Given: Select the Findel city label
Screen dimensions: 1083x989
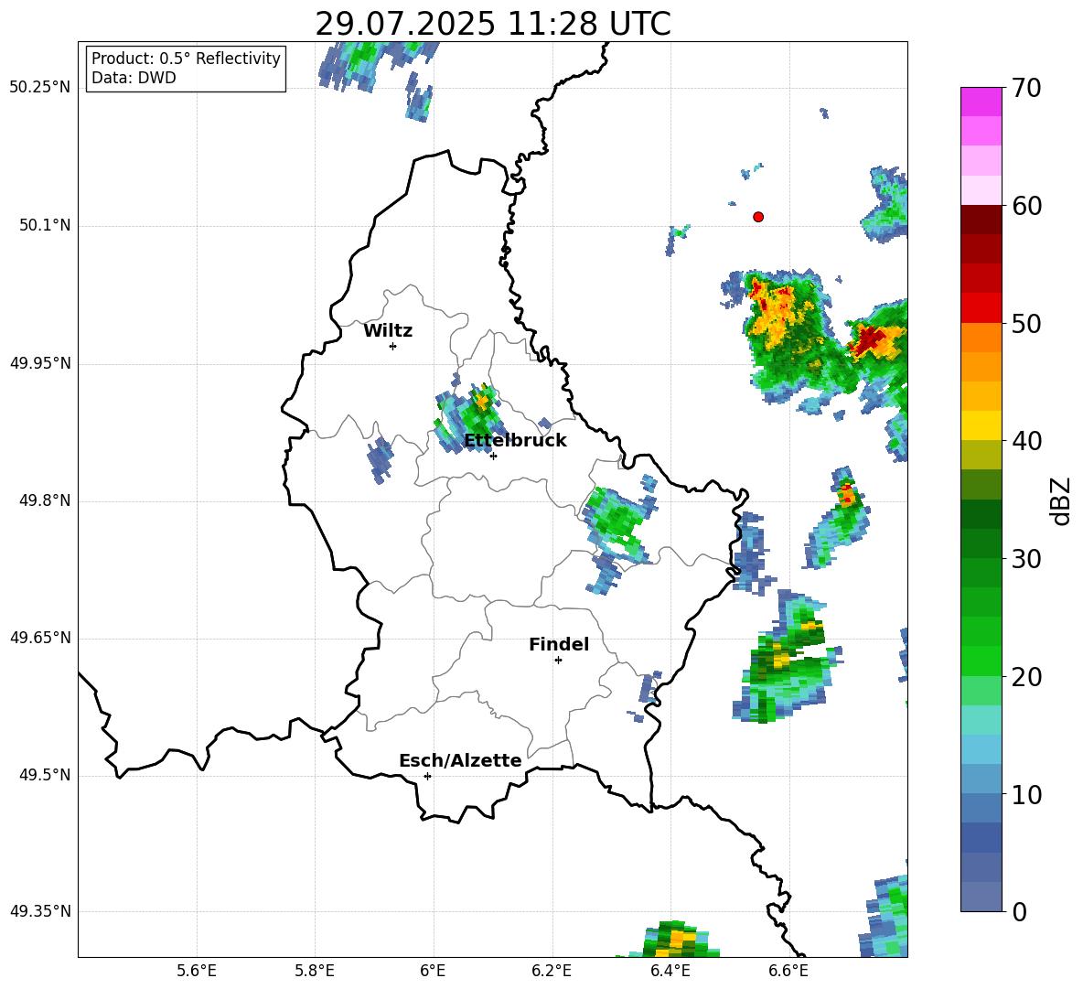Looking at the screenshot, I should tap(559, 644).
